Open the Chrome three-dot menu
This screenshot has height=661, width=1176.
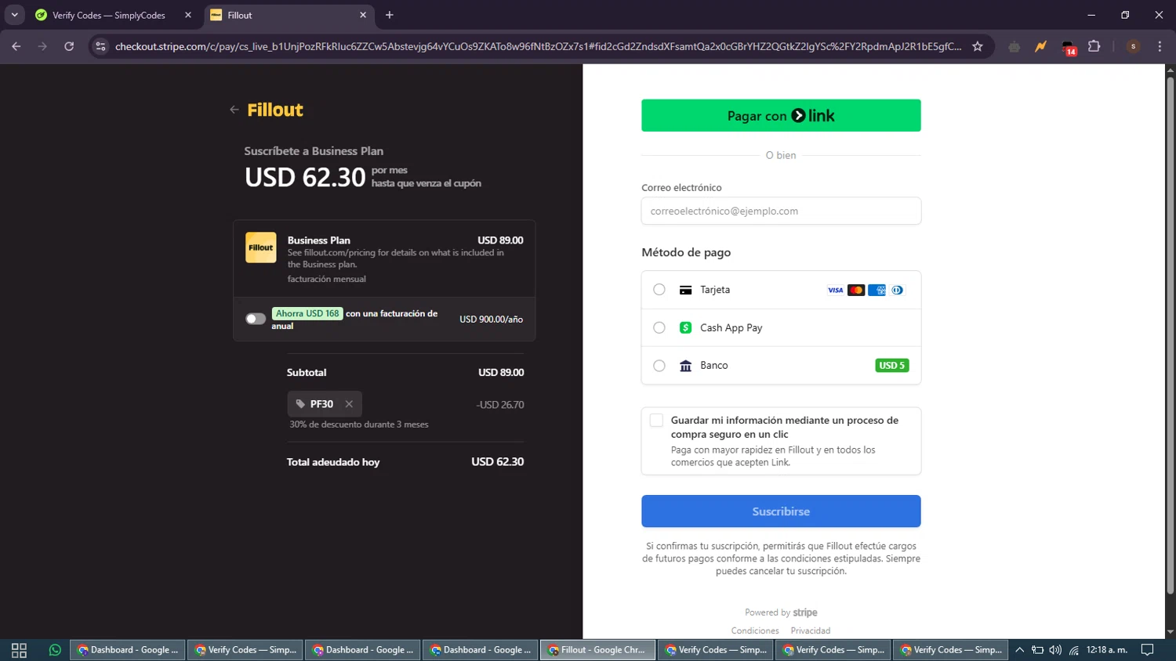(x=1160, y=46)
